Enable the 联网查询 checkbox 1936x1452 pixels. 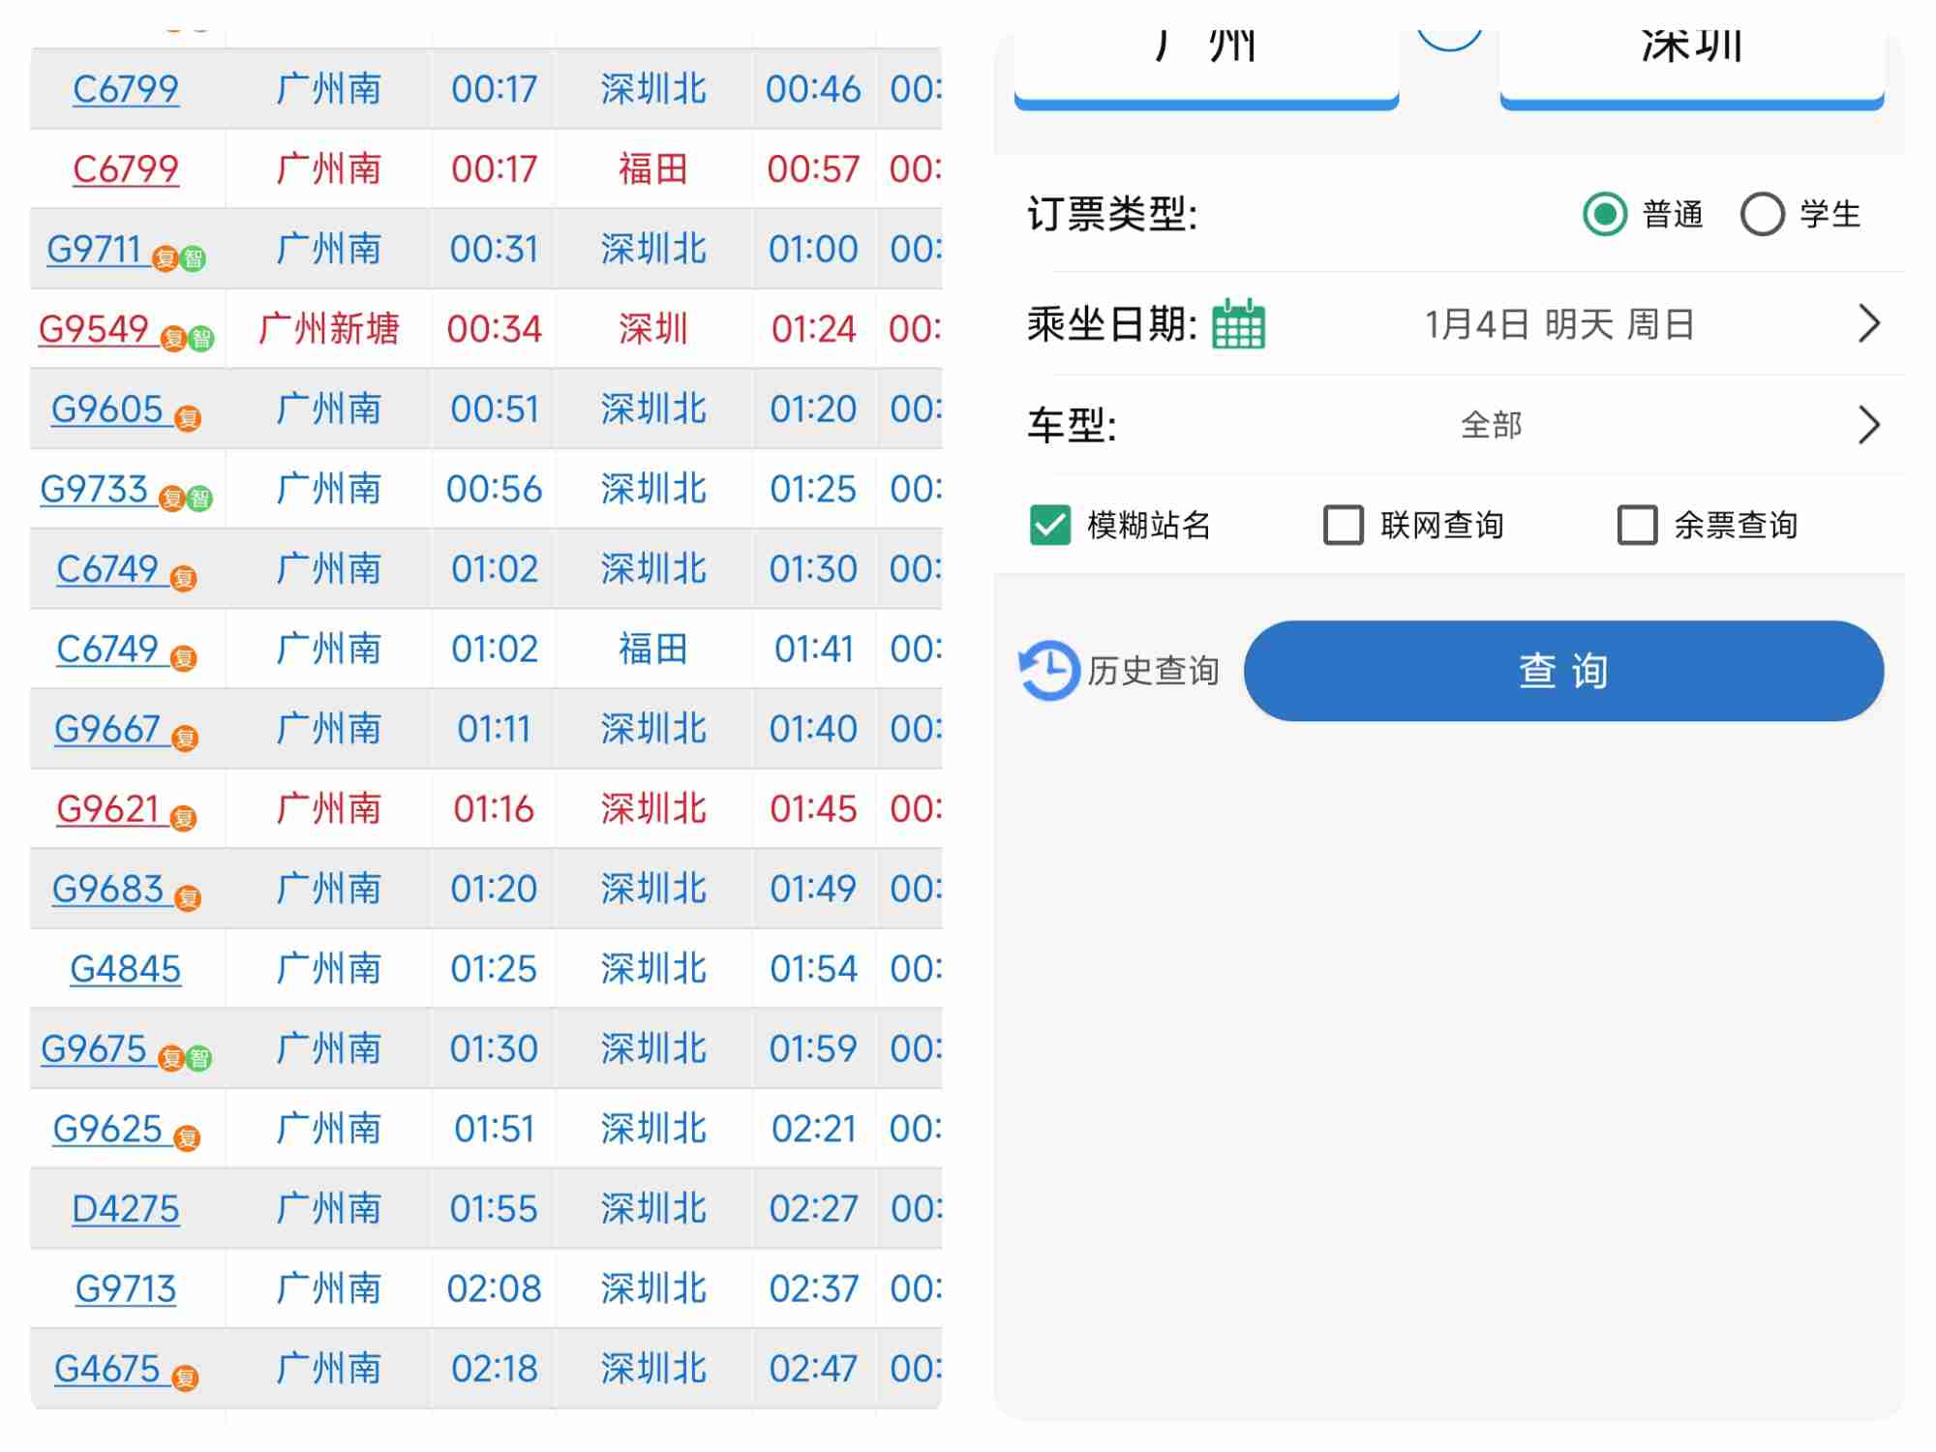1344,524
